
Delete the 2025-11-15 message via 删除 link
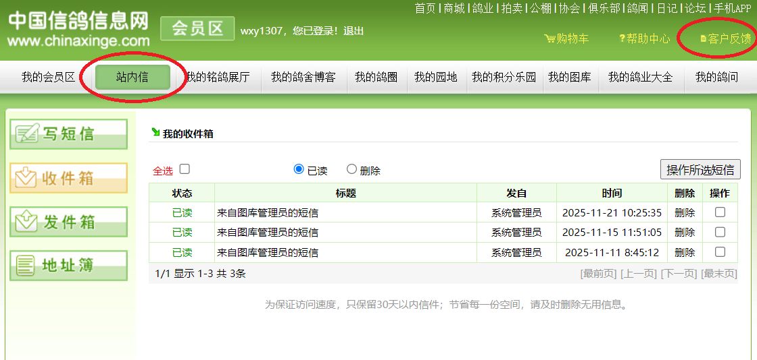coord(684,233)
